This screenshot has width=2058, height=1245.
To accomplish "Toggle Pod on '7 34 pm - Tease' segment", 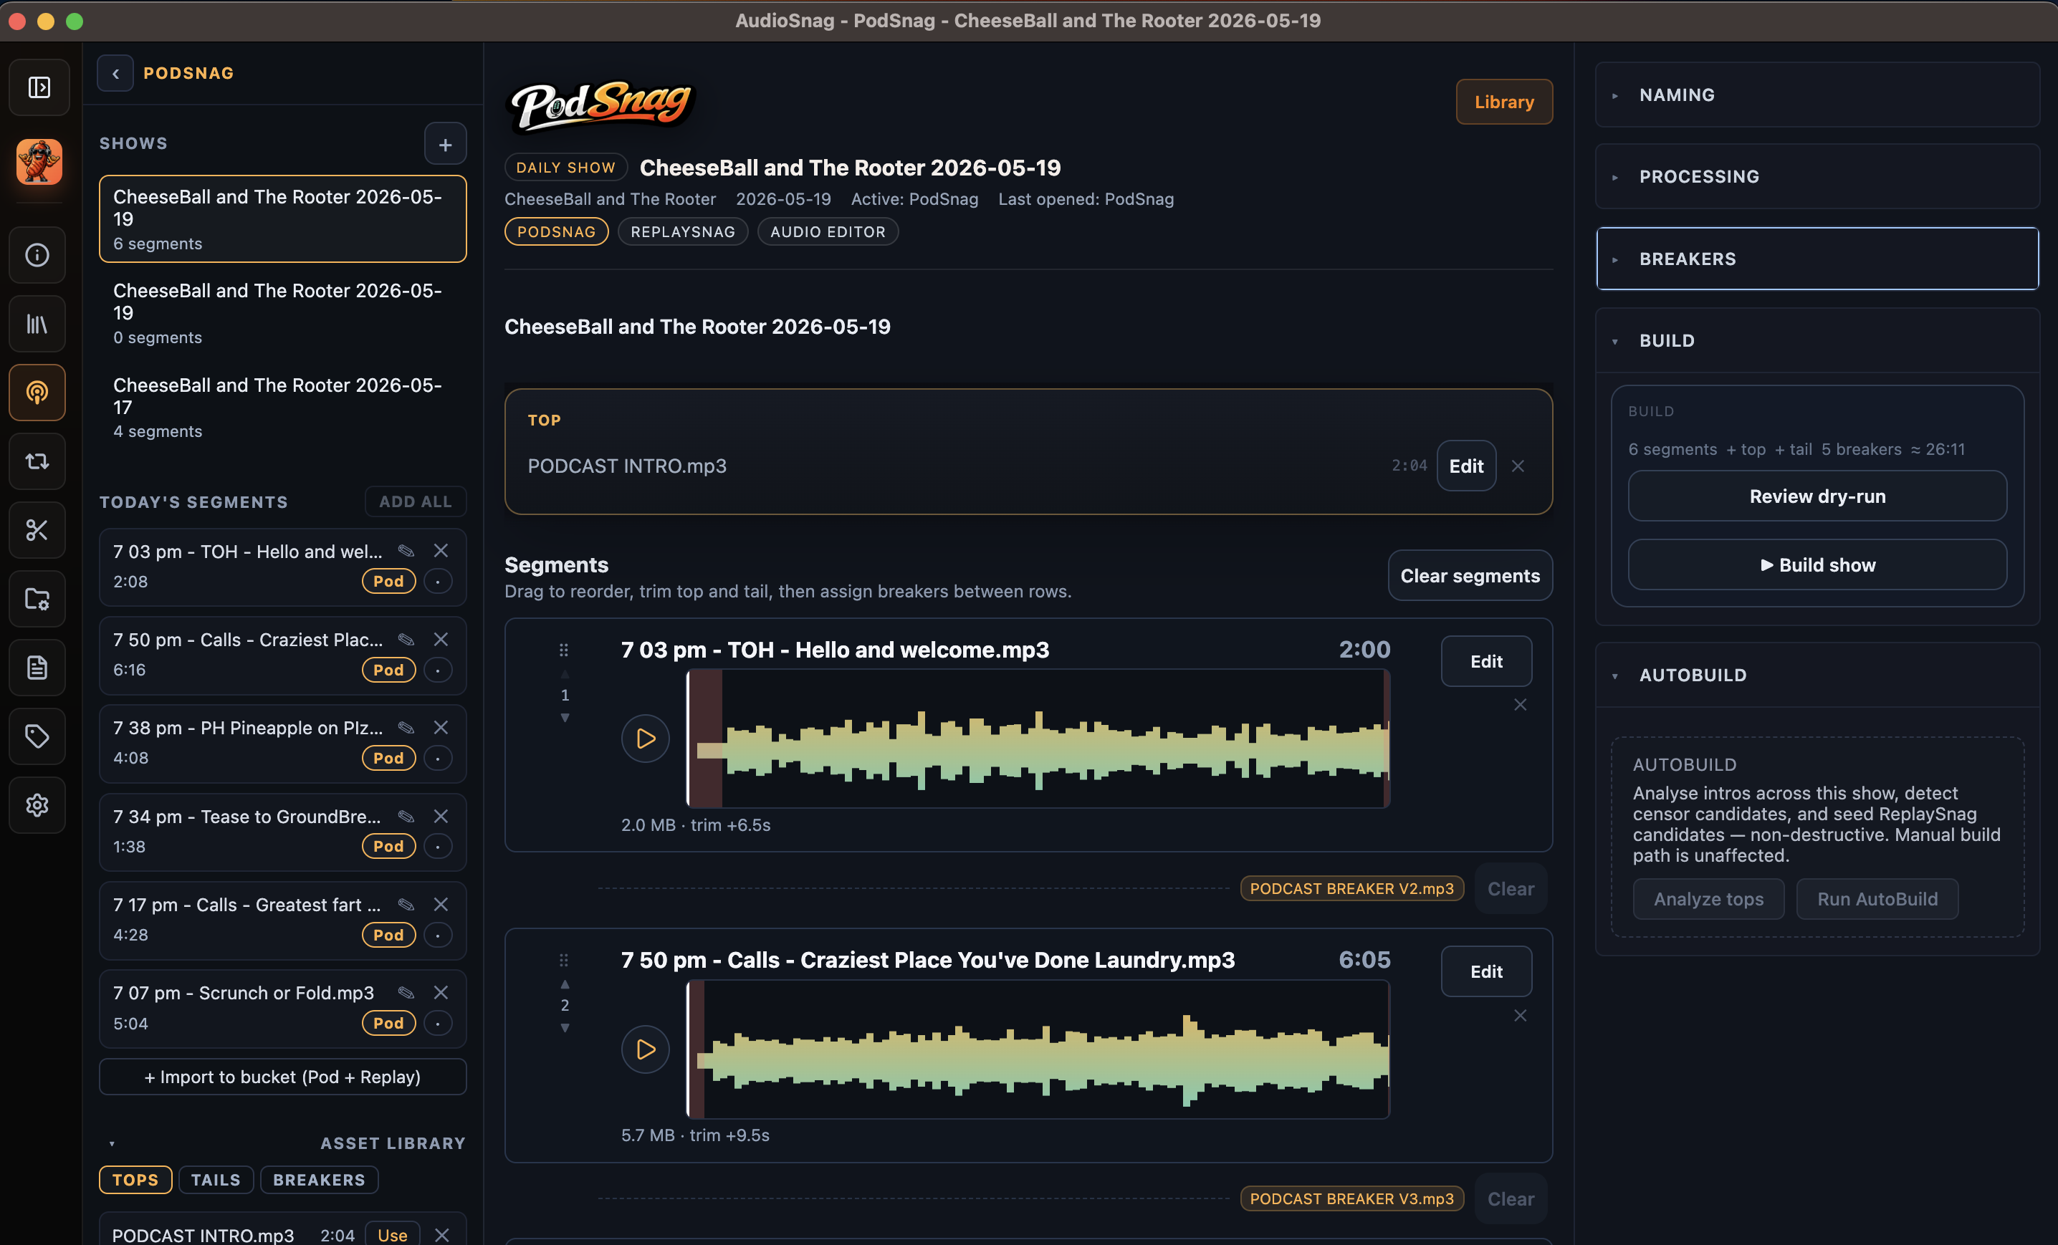I will pos(388,846).
